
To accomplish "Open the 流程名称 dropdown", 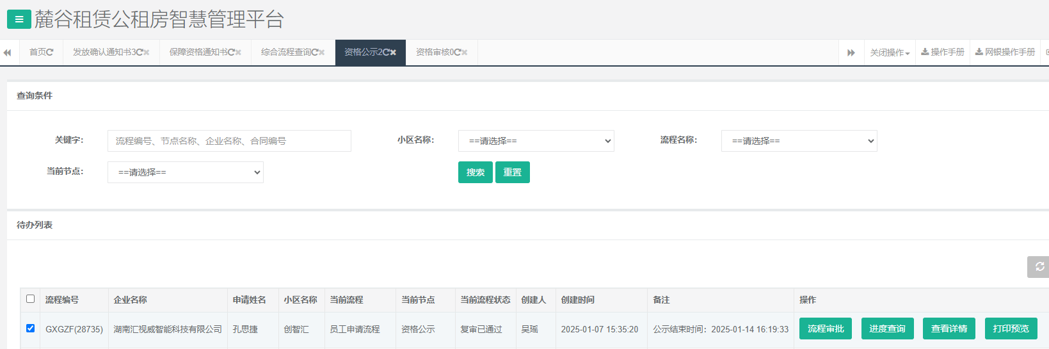I will pyautogui.click(x=799, y=141).
